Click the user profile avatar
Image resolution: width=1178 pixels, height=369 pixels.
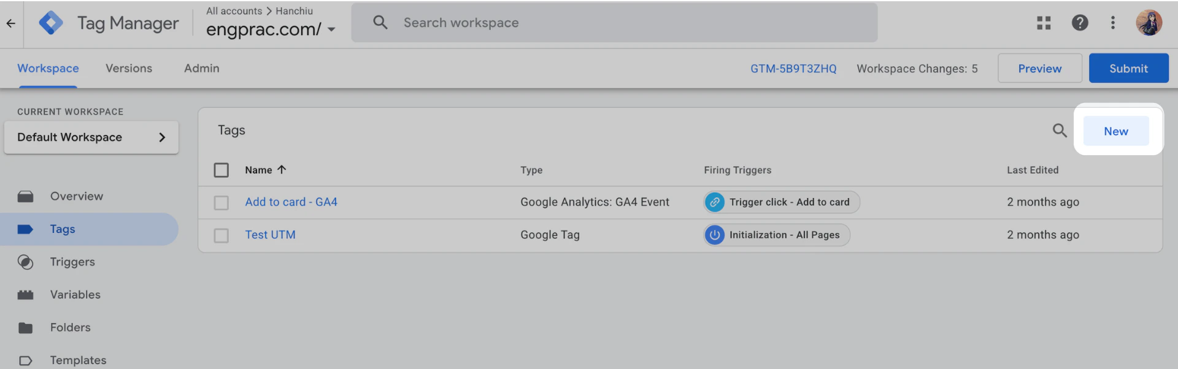coord(1149,23)
